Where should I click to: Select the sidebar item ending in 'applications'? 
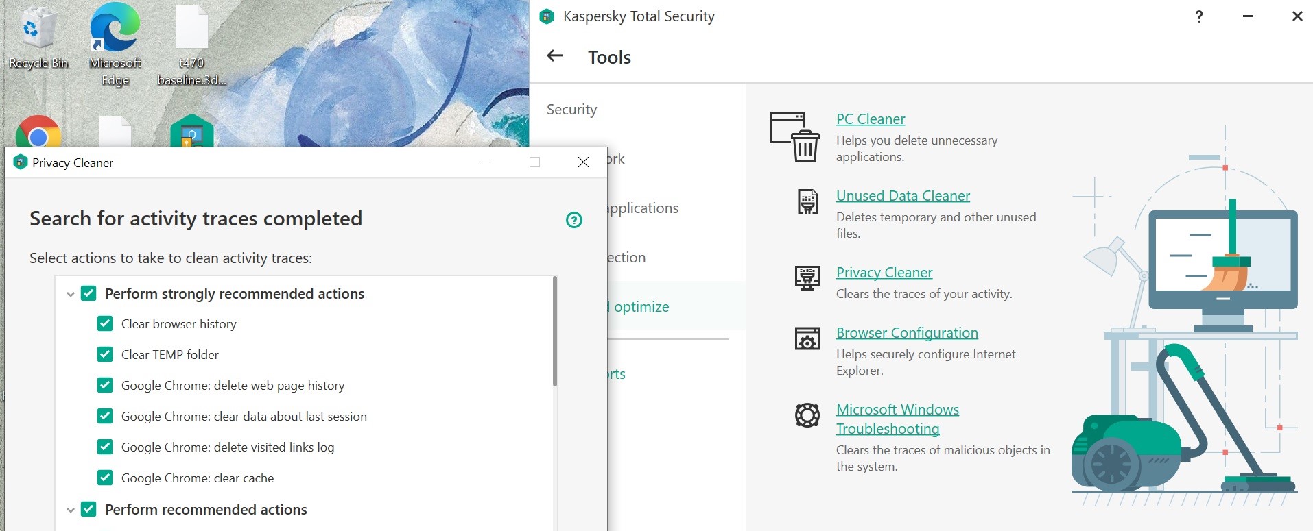coord(643,208)
